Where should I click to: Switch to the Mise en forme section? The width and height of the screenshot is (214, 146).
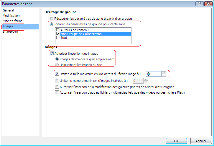pyautogui.click(x=12, y=21)
